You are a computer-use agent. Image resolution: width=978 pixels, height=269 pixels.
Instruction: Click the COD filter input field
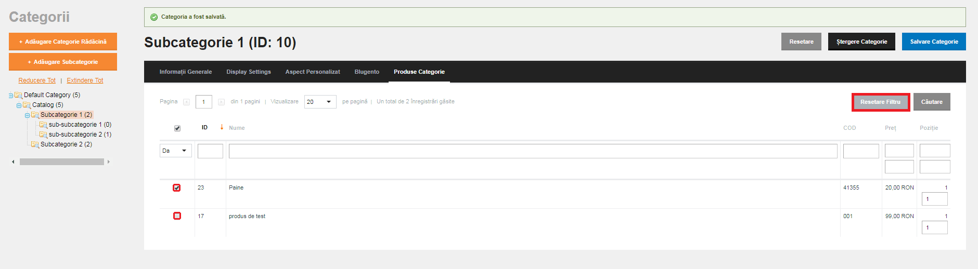[861, 151]
